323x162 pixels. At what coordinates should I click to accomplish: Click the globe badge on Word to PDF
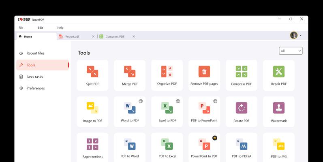point(141,101)
